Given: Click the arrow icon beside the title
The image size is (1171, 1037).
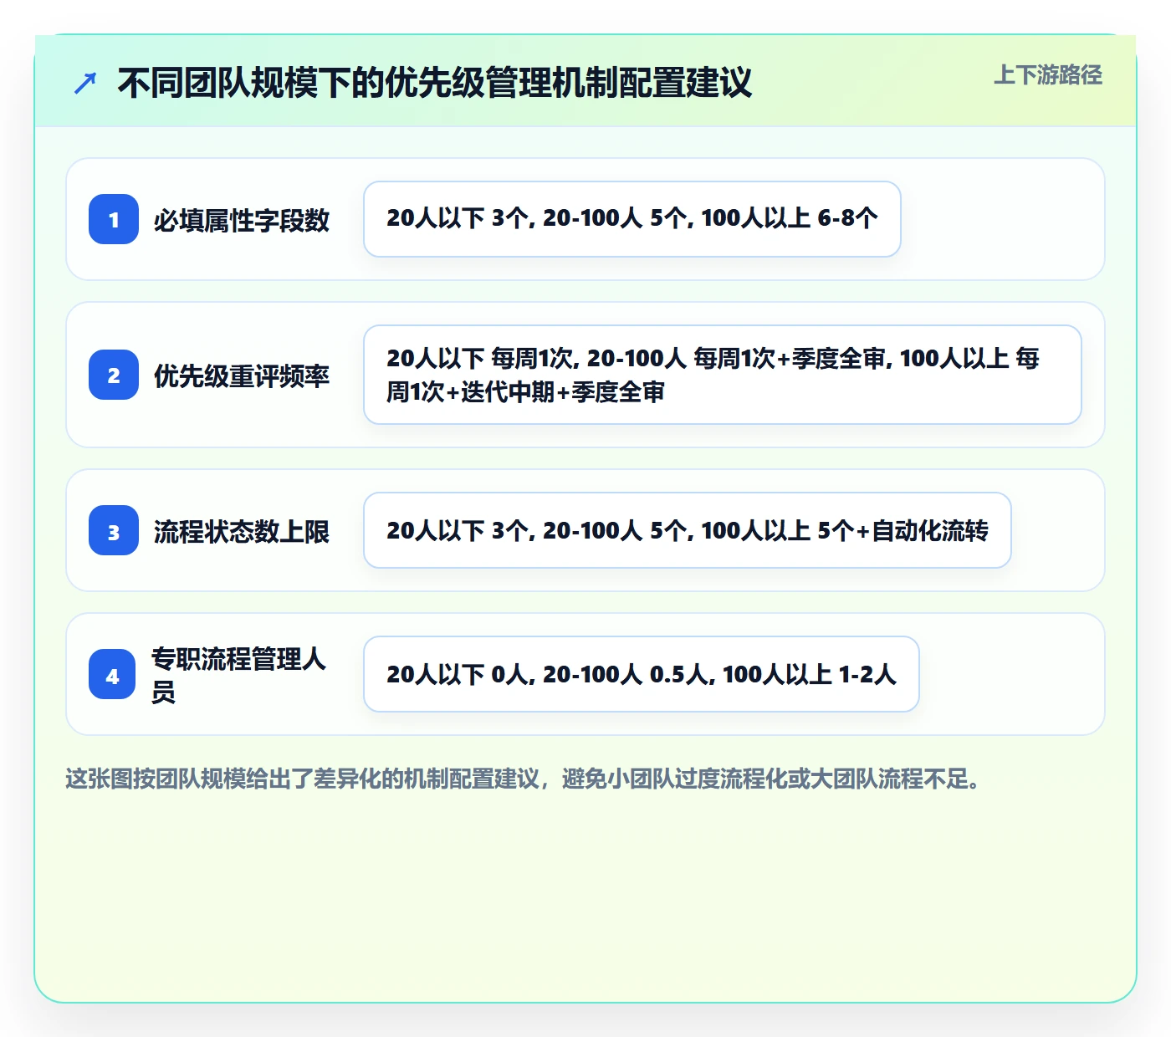Looking at the screenshot, I should pos(85,83).
